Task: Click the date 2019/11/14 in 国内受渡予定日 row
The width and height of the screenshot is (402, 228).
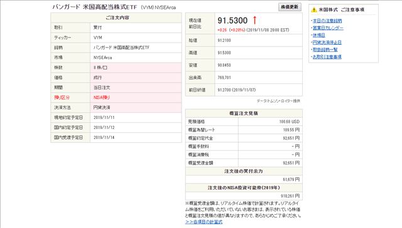Action: (x=104, y=137)
